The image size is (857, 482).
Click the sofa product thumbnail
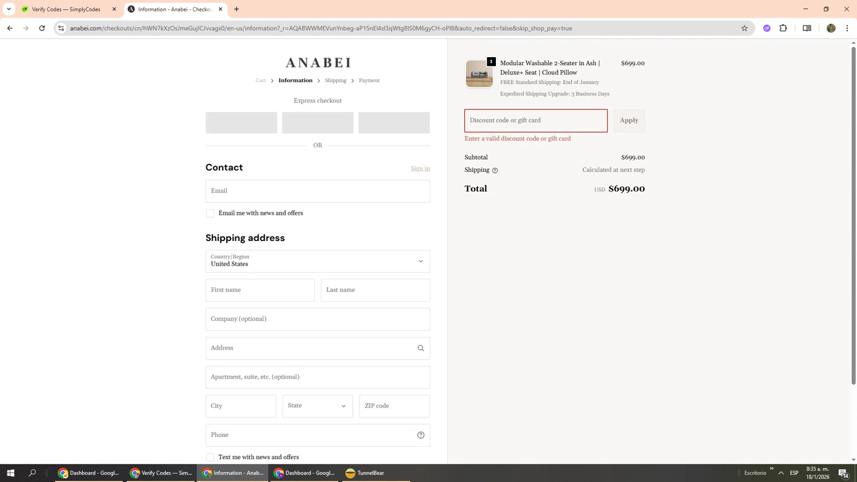[x=479, y=74]
